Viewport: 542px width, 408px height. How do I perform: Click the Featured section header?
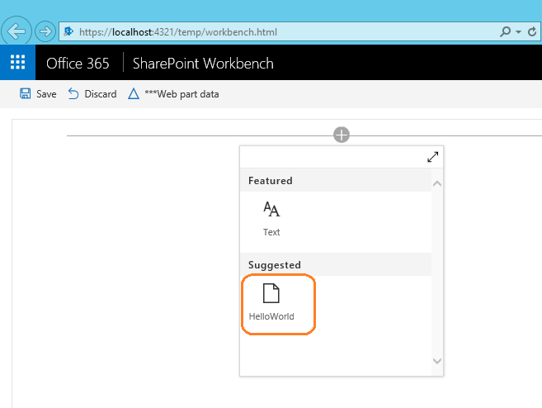(x=271, y=181)
